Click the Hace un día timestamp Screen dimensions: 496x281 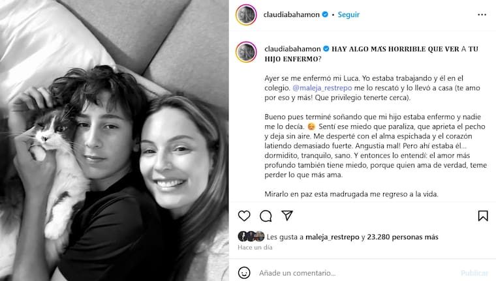255,247
